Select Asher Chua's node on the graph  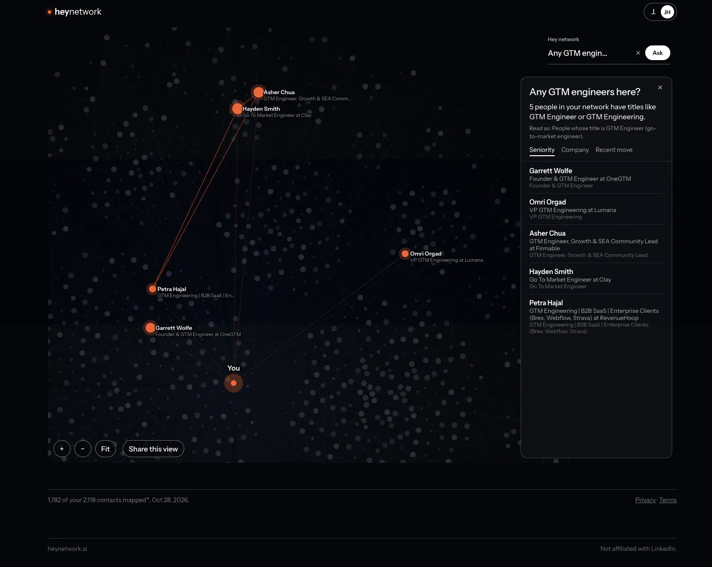point(258,92)
